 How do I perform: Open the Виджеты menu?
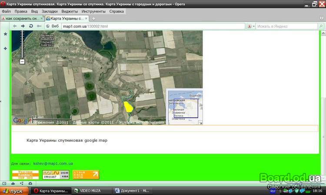(x=70, y=11)
